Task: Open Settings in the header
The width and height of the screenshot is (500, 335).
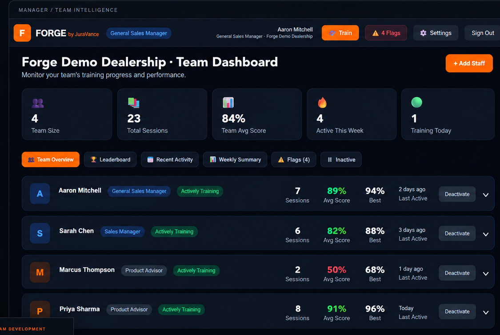Action: pos(436,33)
